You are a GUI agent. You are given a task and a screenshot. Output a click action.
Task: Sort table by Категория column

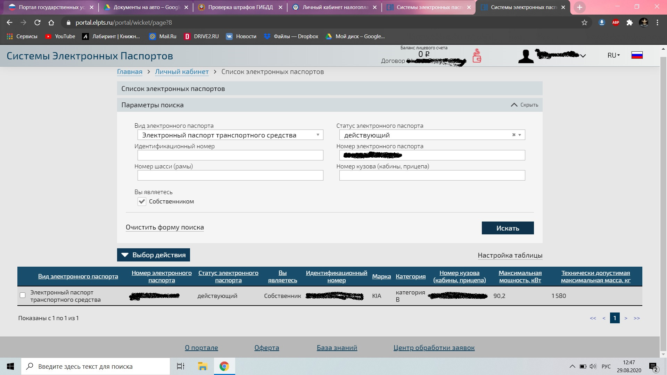click(411, 276)
